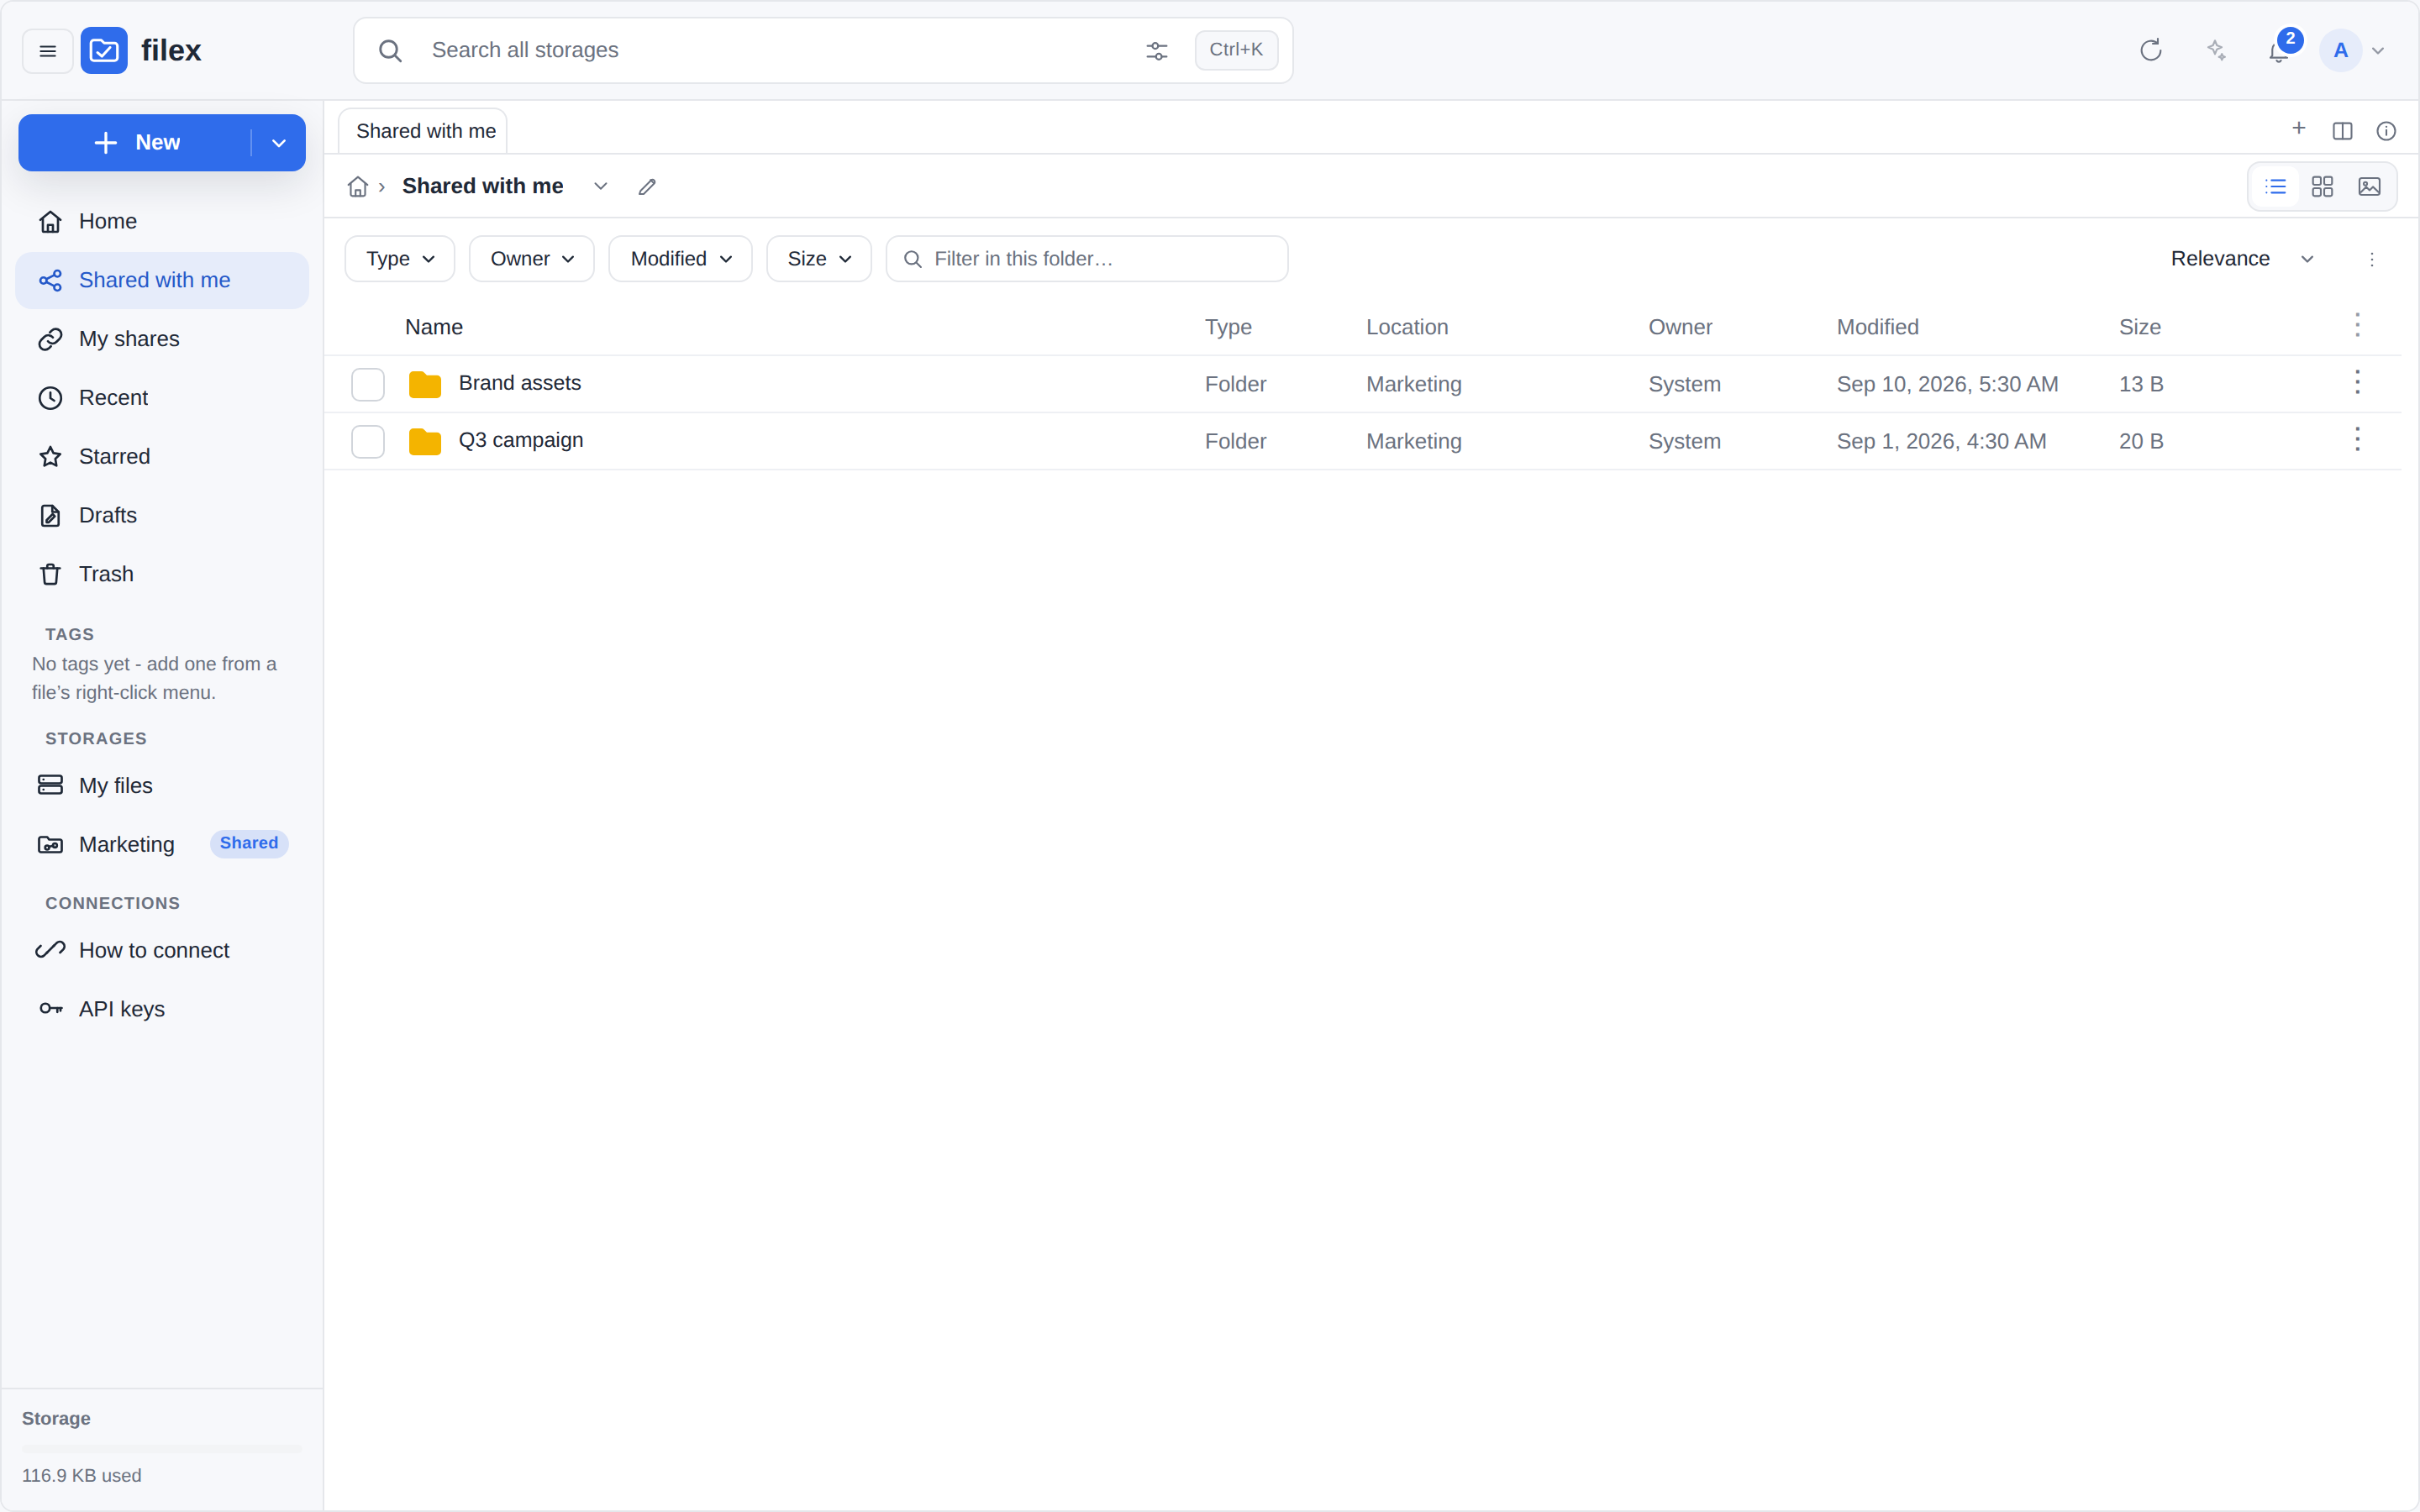Expand the Shared with me breadcrumb chevron
This screenshot has width=2420, height=1512.
[600, 187]
